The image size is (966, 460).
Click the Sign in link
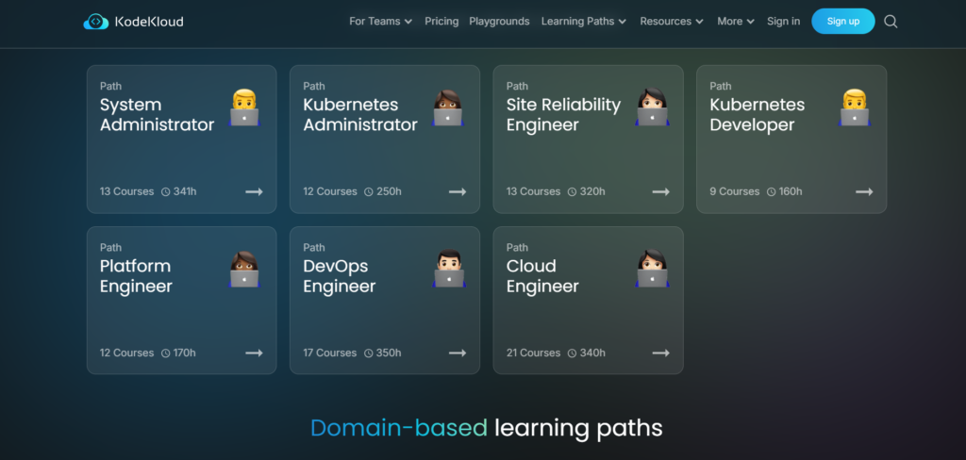(x=783, y=22)
